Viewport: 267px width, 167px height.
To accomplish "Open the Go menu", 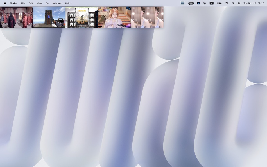I will [47, 3].
